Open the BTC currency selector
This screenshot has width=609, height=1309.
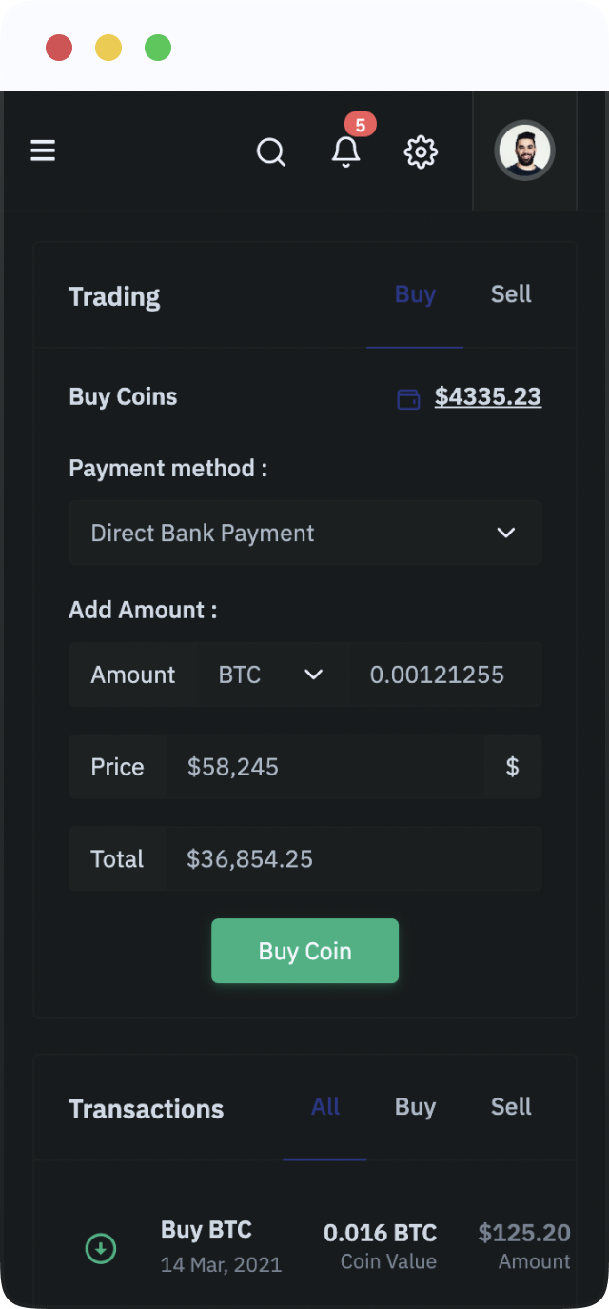pyautogui.click(x=272, y=675)
